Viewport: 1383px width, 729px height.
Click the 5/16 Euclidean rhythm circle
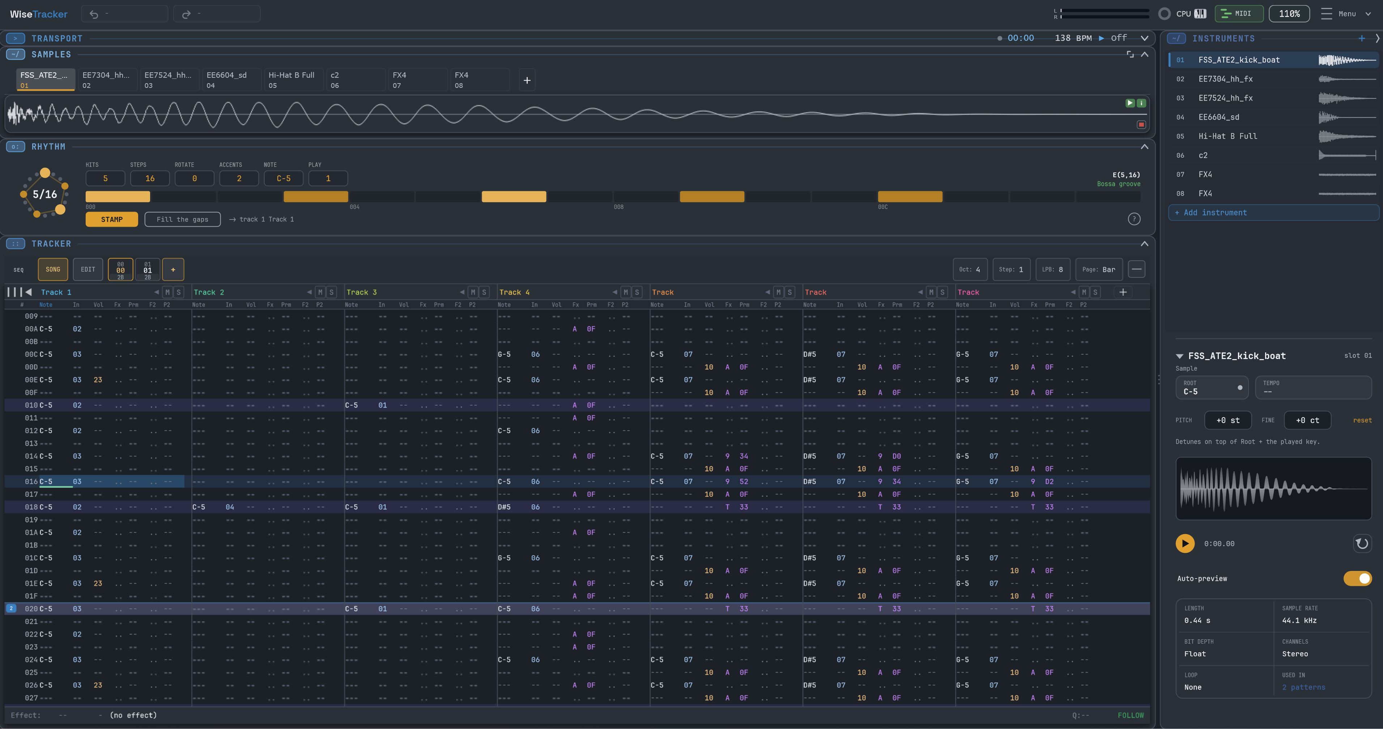coord(44,194)
